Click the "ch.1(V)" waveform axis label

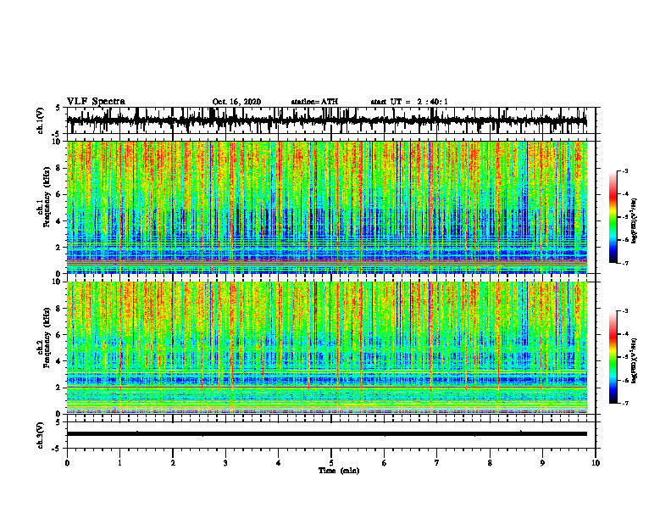(x=41, y=120)
